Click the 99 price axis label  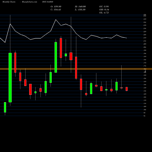pos(144,113)
